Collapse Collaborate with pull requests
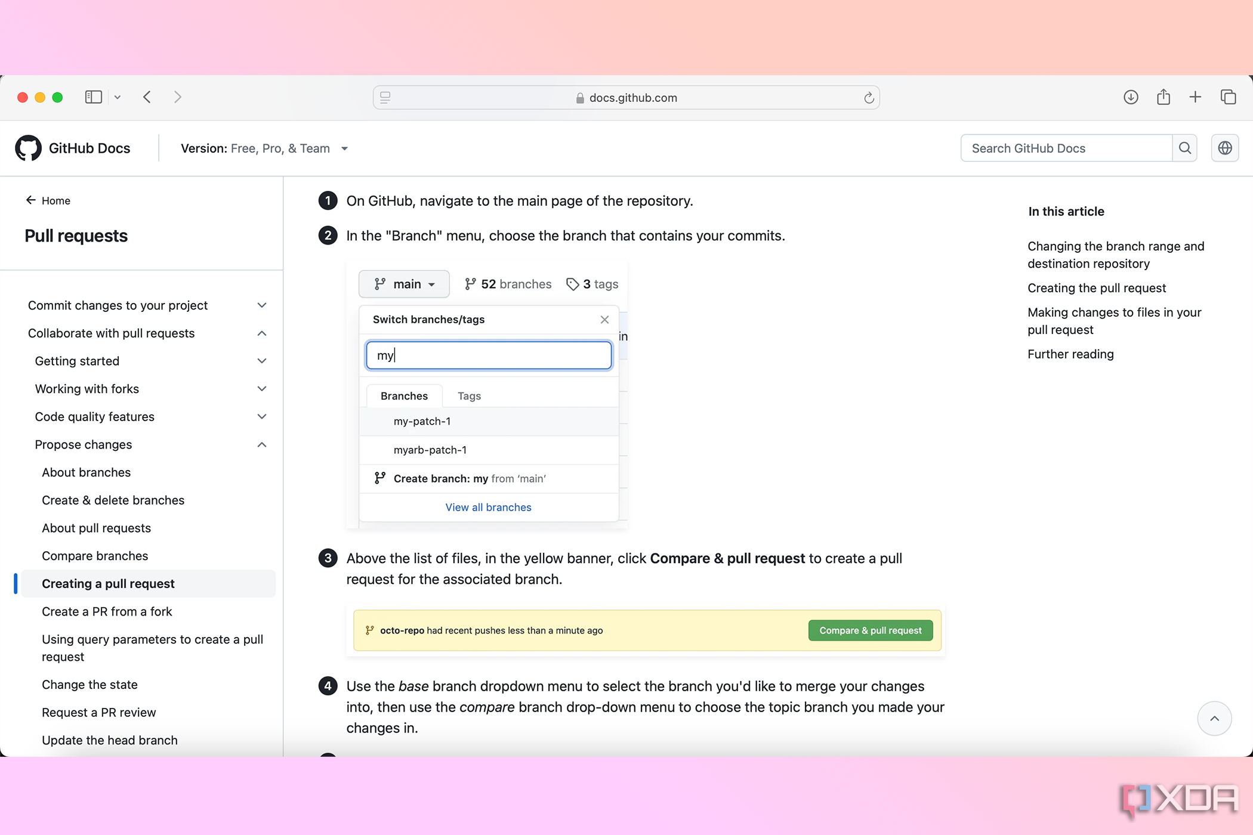This screenshot has width=1253, height=835. pos(147,333)
